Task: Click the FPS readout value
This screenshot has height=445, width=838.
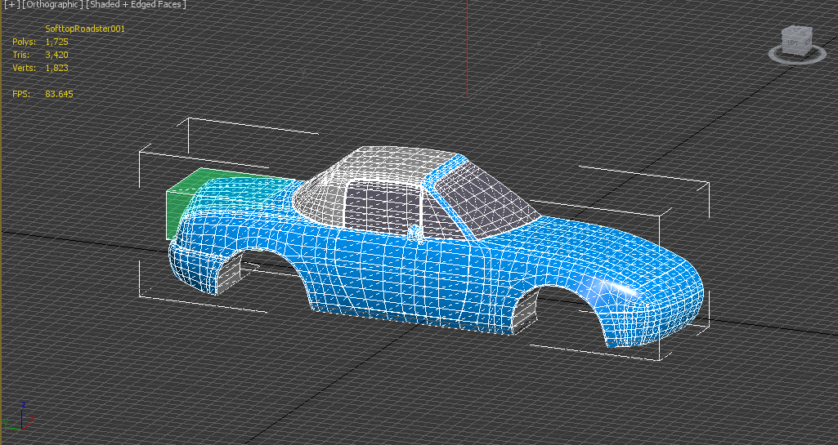Action: [59, 94]
